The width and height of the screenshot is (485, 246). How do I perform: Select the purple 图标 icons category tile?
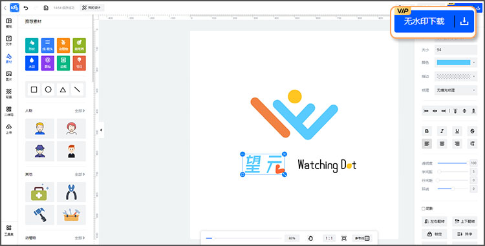(48, 63)
